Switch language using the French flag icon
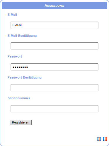Image resolution: width=109 pixels, height=146 pixels. 105,139
